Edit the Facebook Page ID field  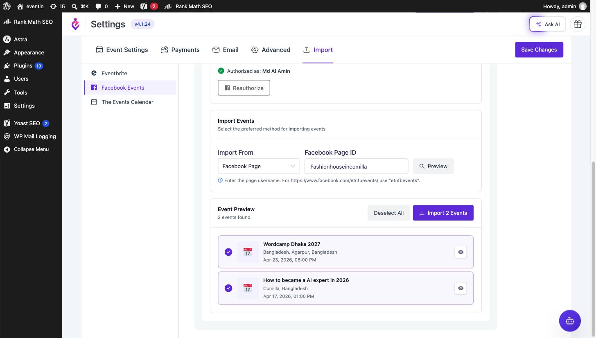pyautogui.click(x=356, y=166)
